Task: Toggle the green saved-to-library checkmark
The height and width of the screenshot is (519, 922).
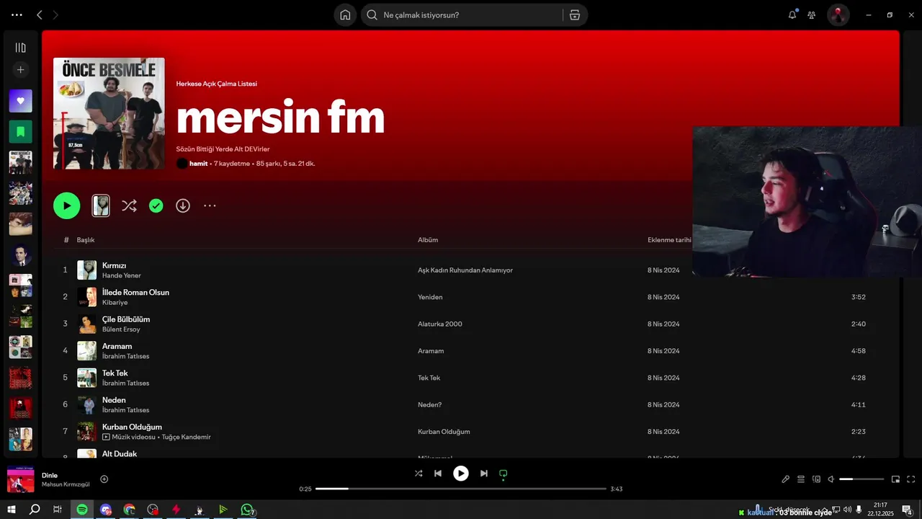Action: [x=156, y=205]
